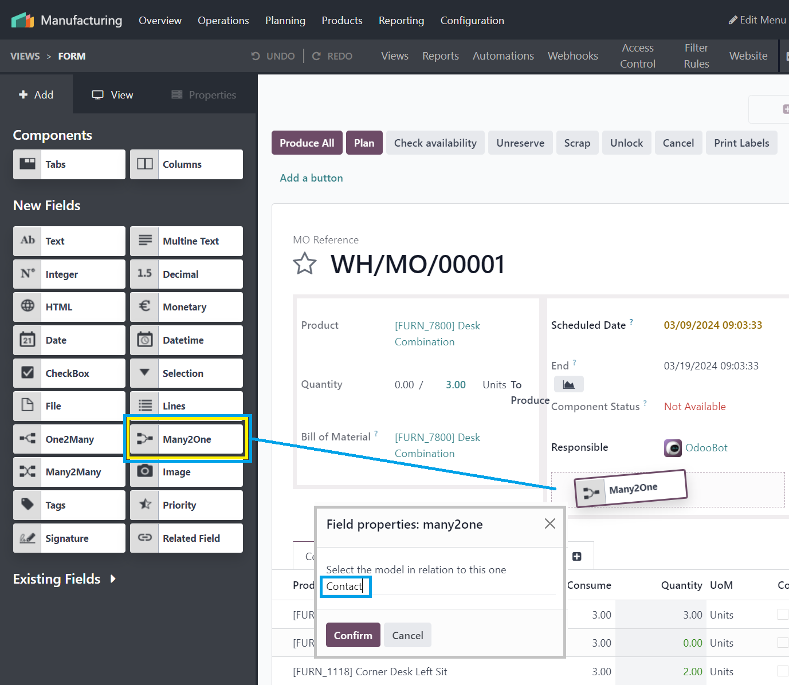Choose the Decimal field icon

pos(145,274)
